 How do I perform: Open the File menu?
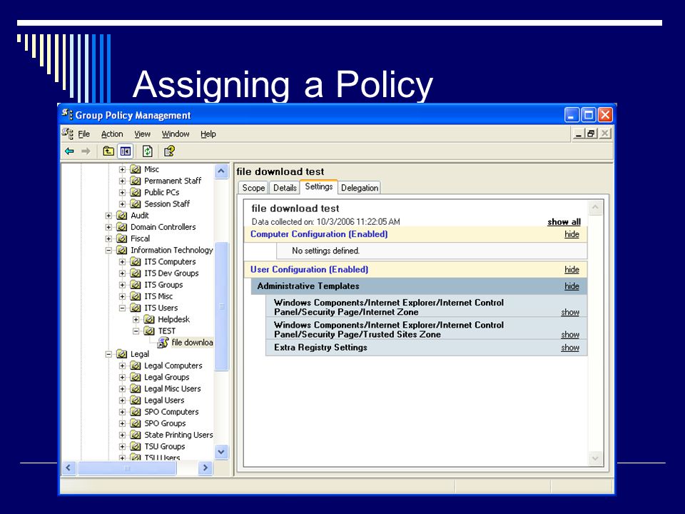pyautogui.click(x=84, y=134)
